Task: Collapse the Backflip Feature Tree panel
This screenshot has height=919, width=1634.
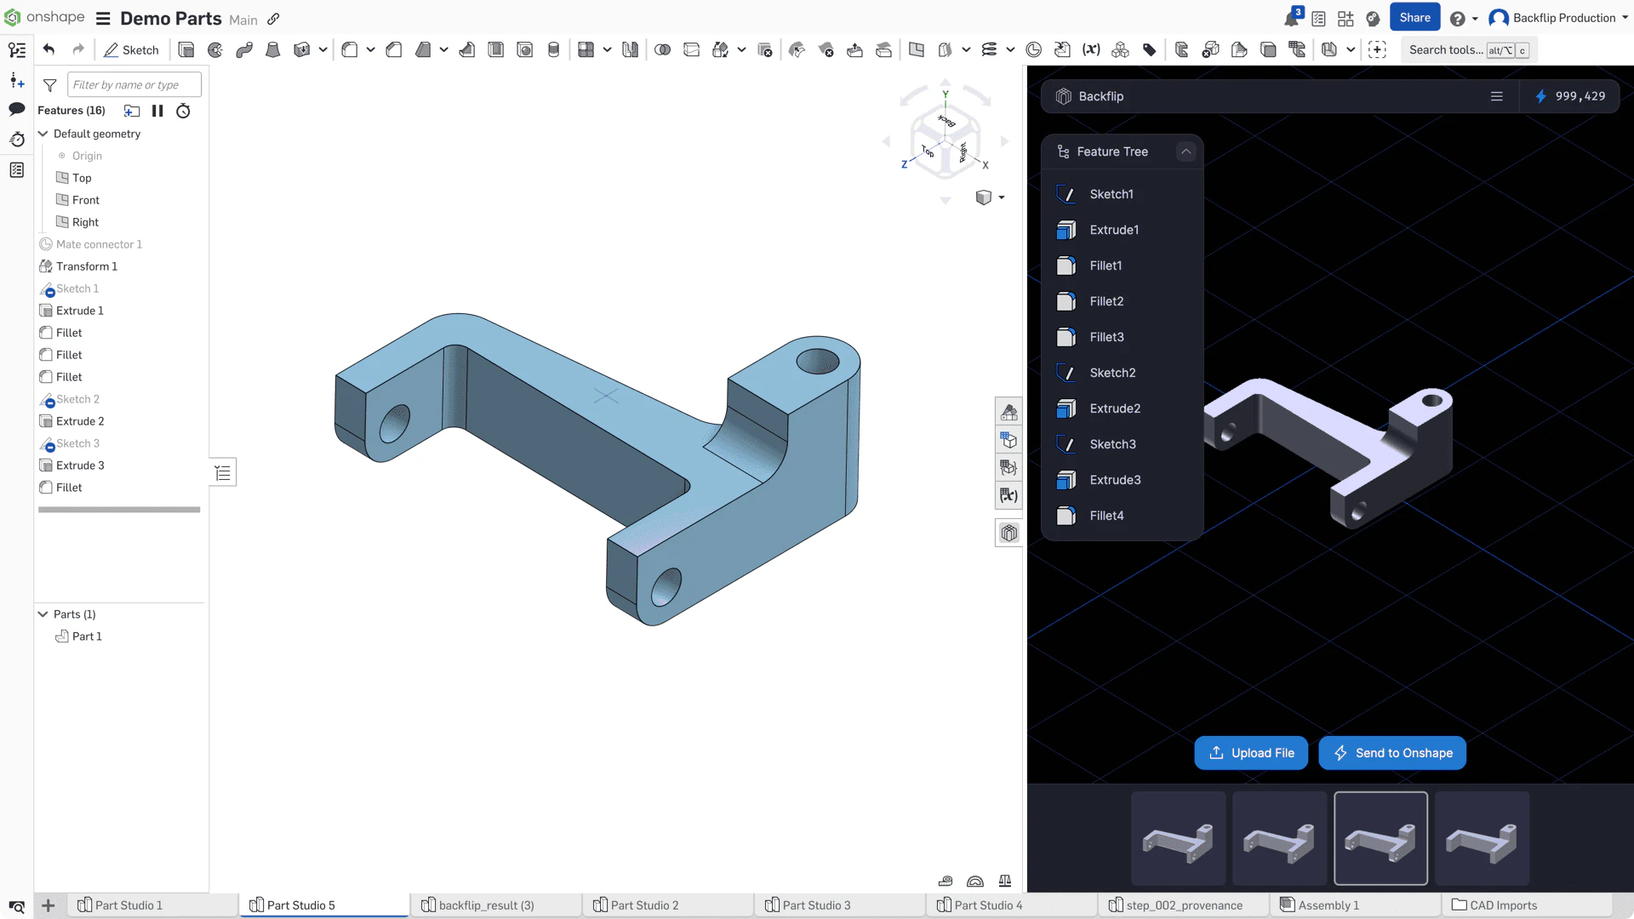Action: pos(1186,151)
